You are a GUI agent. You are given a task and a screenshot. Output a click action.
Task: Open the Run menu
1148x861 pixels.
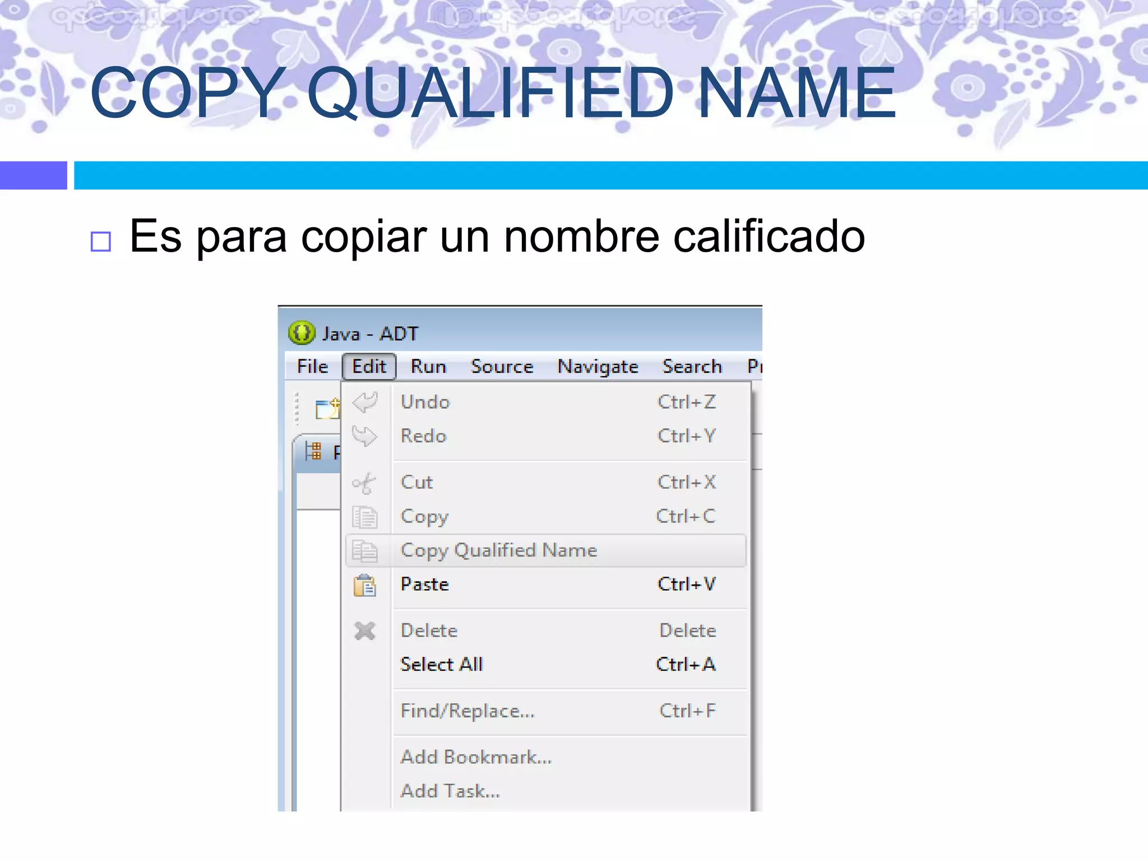tap(428, 367)
